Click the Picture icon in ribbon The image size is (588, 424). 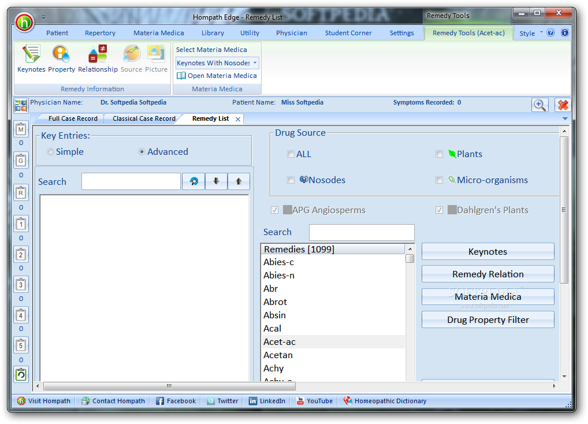[156, 58]
